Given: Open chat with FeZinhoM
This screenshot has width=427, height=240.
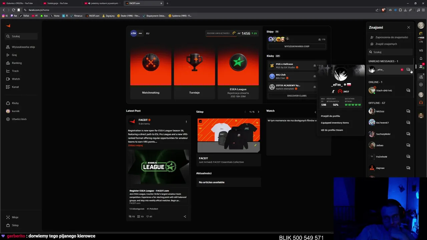Looking at the screenshot, I should tap(408, 157).
